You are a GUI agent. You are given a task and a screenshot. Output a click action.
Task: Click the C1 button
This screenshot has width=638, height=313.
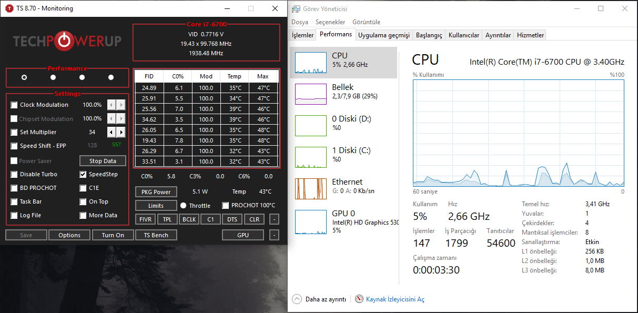[210, 219]
